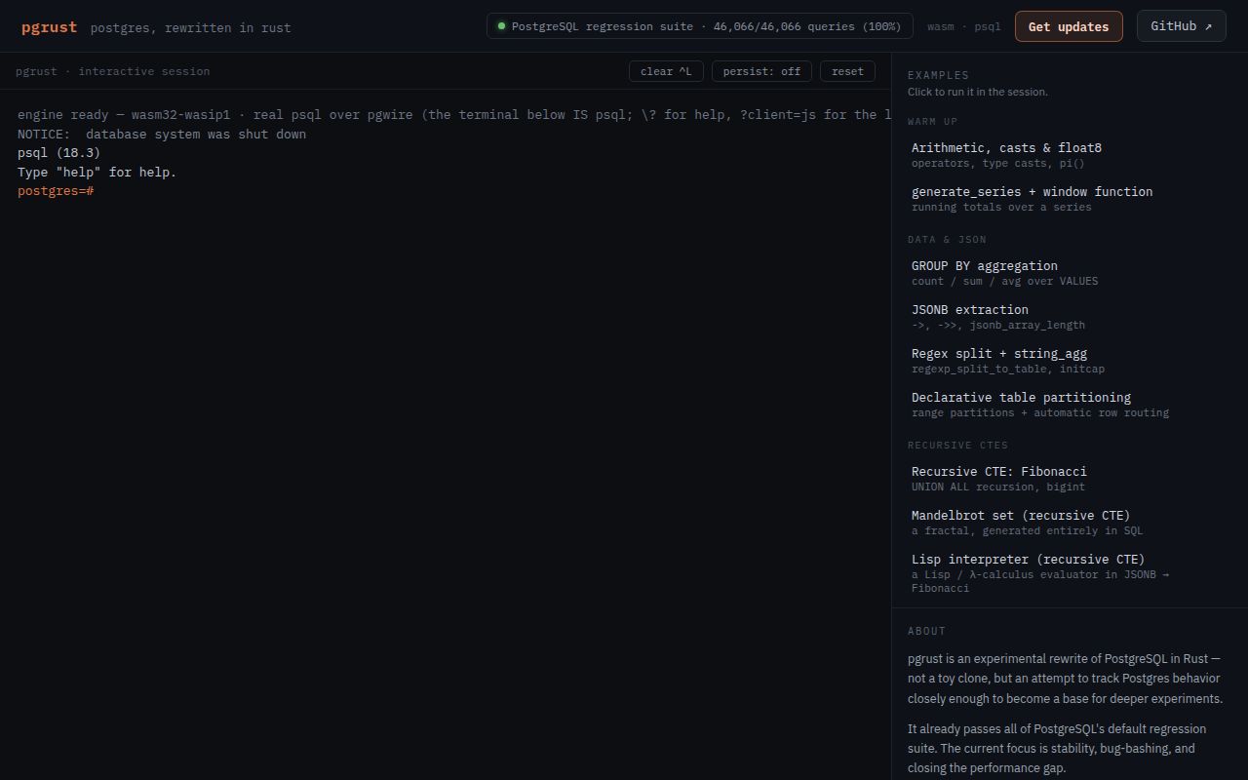Click the 'operators, type casts, pi()' description
The height and width of the screenshot is (780, 1248).
coord(997,164)
